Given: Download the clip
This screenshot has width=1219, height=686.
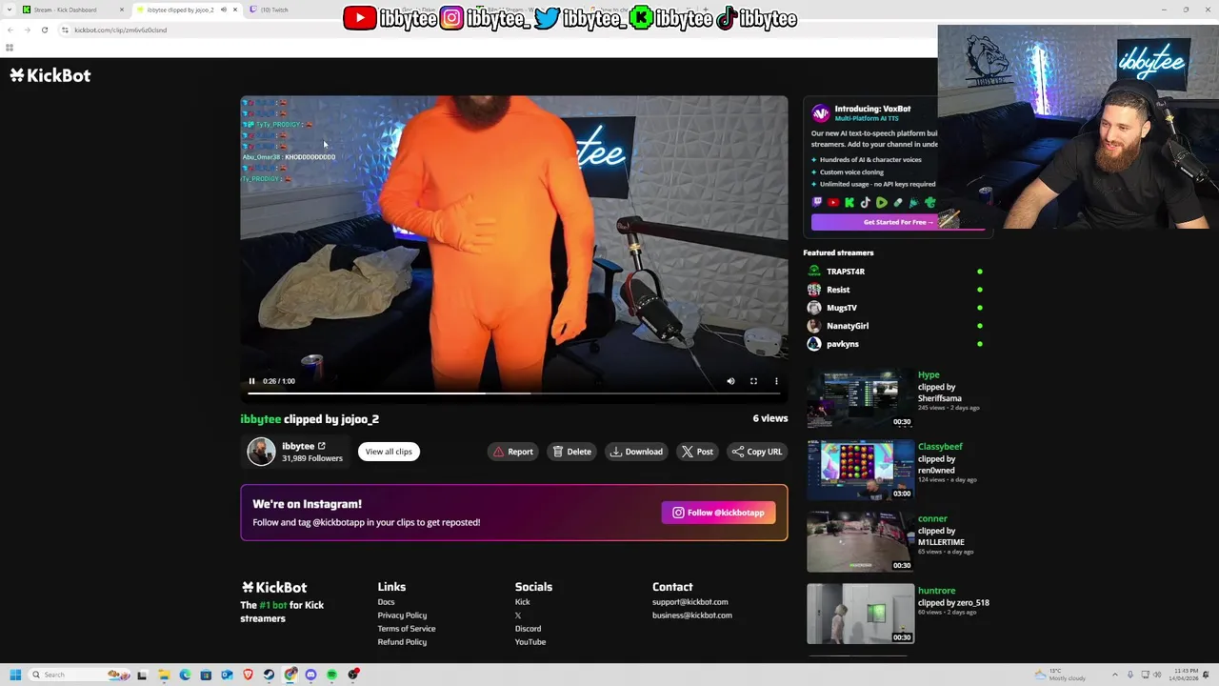Looking at the screenshot, I should [636, 452].
